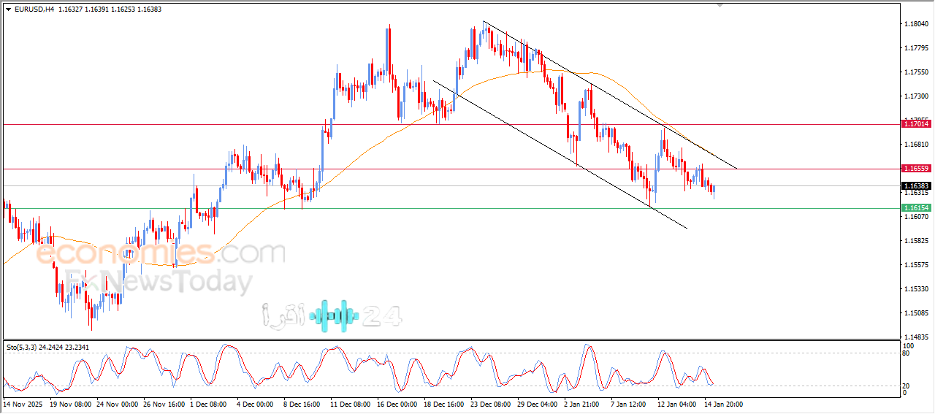Click the 1 Dec 08:00 time label
Viewport: 935px width, 414px height.
pyautogui.click(x=209, y=404)
